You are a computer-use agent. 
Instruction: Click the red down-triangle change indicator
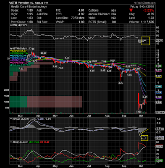click(x=131, y=10)
